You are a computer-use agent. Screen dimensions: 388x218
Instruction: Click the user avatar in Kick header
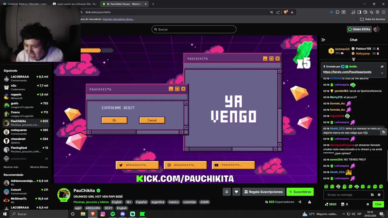pyautogui.click(x=376, y=29)
